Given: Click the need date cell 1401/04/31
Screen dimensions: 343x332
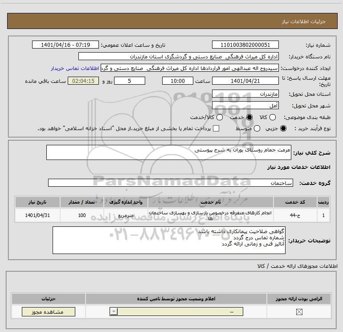Looking at the screenshot, I should pyautogui.click(x=37, y=215).
